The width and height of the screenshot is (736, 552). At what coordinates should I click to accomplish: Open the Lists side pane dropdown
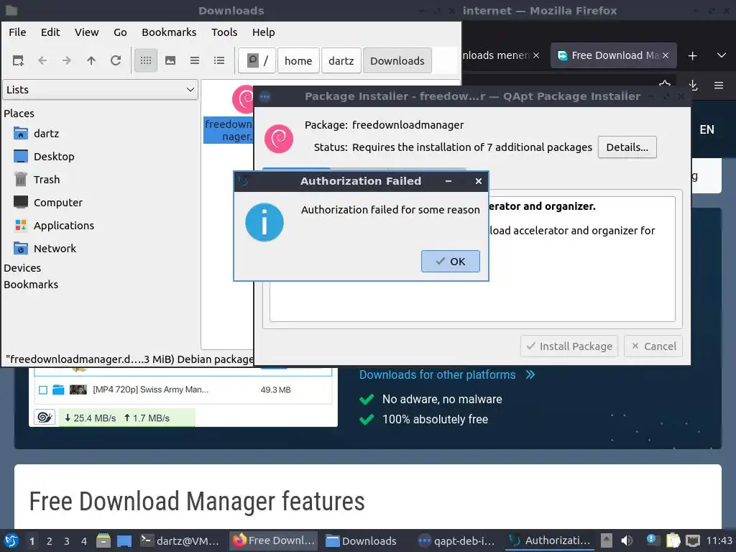[x=101, y=90]
